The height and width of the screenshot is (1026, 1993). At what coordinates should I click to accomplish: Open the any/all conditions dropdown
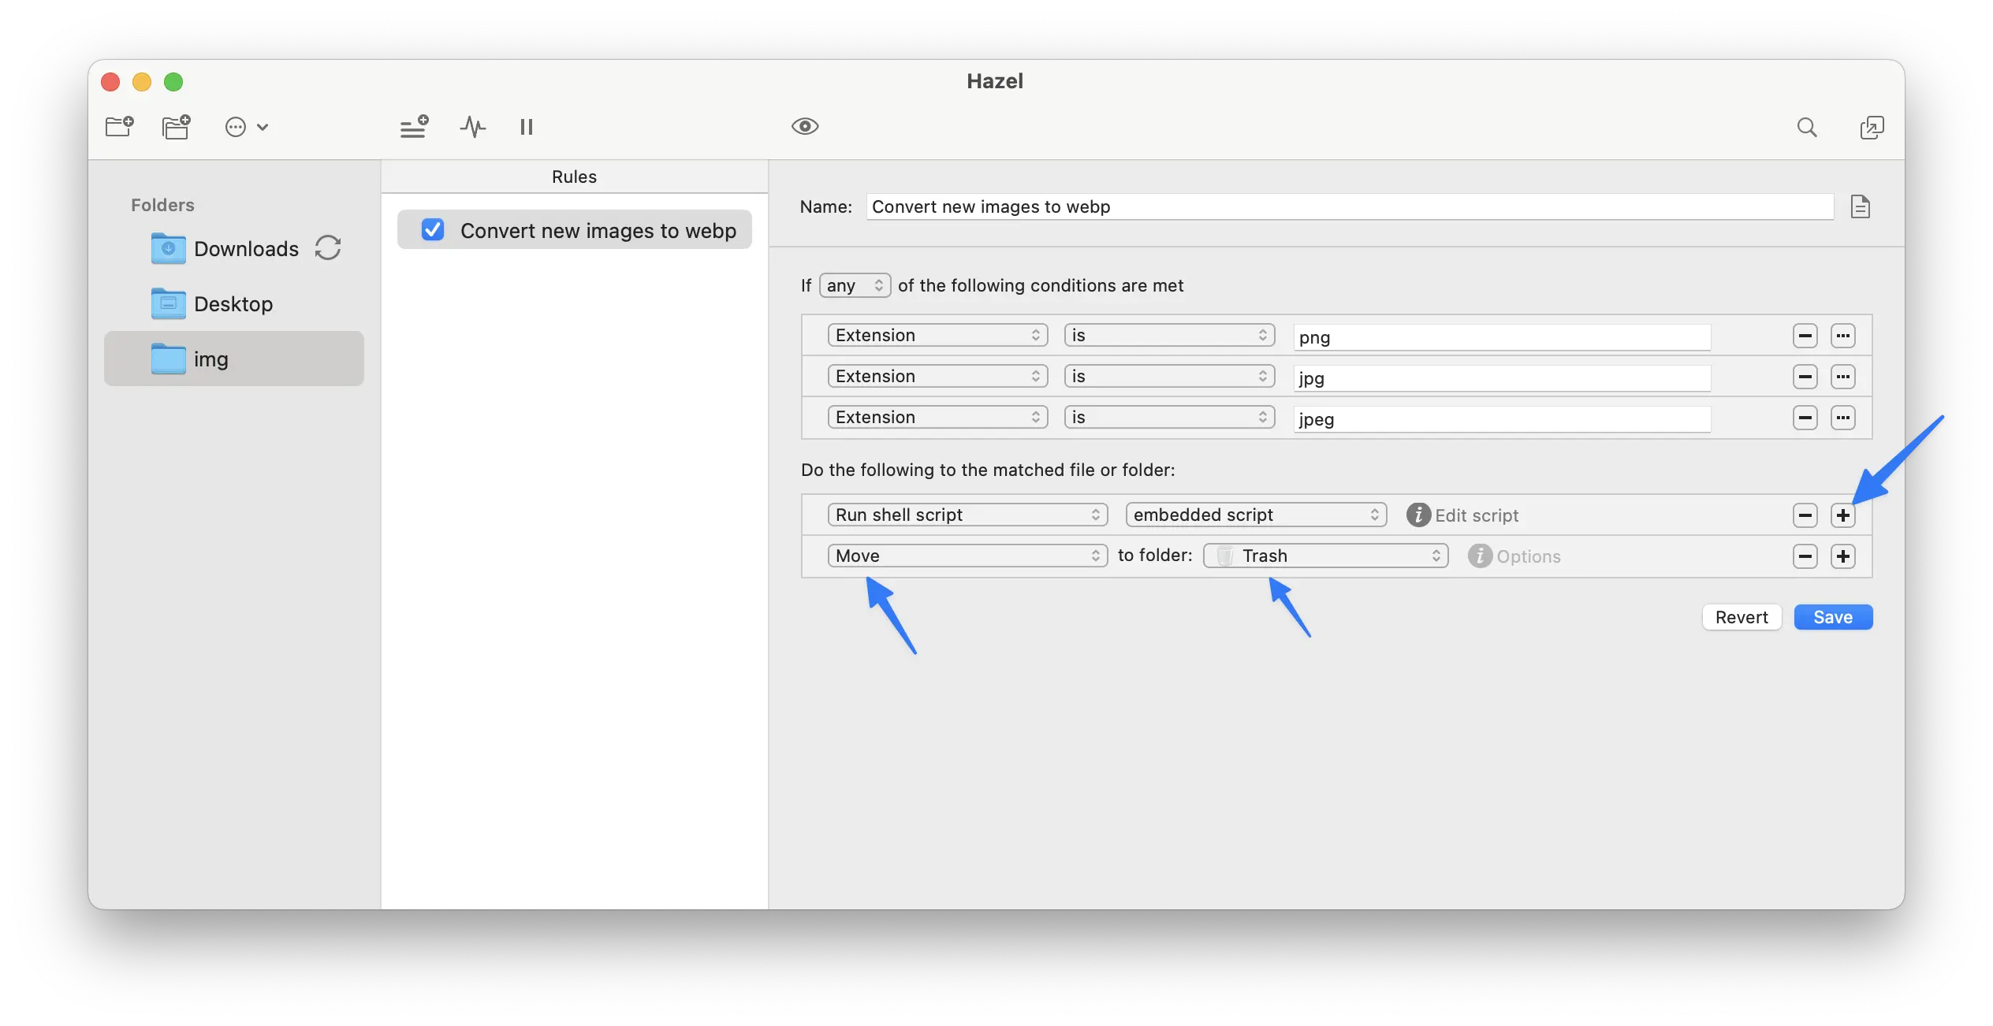pos(855,285)
